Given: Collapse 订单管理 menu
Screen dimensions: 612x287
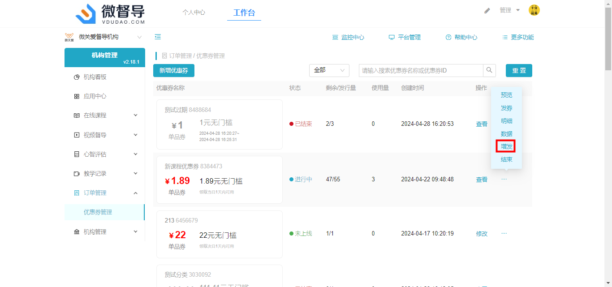Looking at the screenshot, I should pyautogui.click(x=105, y=193).
